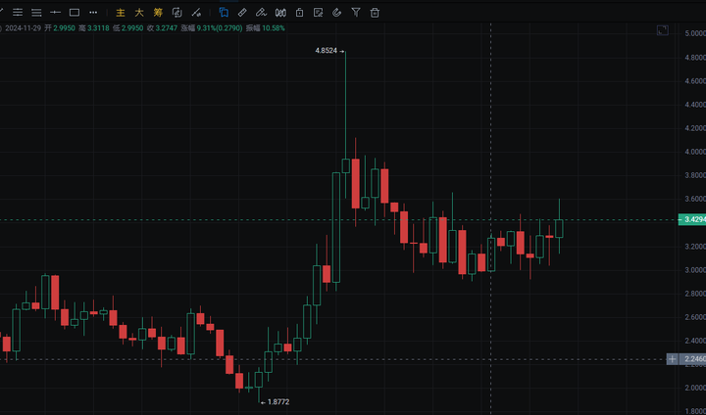Select the trend line drawing tool
Screen dimensions: 706x415
[1, 12]
